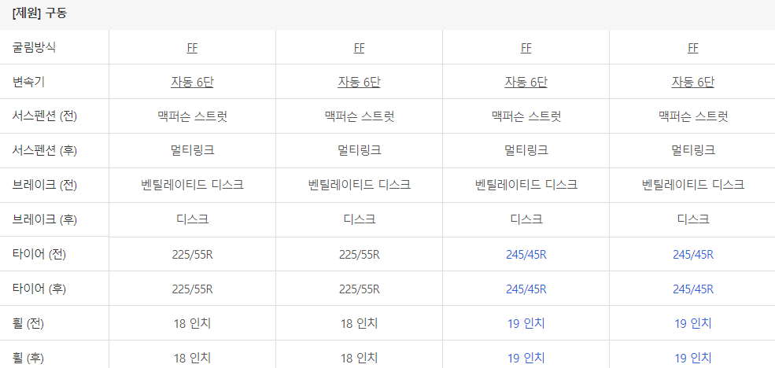The width and height of the screenshot is (775, 368).
Task: Open the FF link in the fourth column
Action: coord(693,48)
